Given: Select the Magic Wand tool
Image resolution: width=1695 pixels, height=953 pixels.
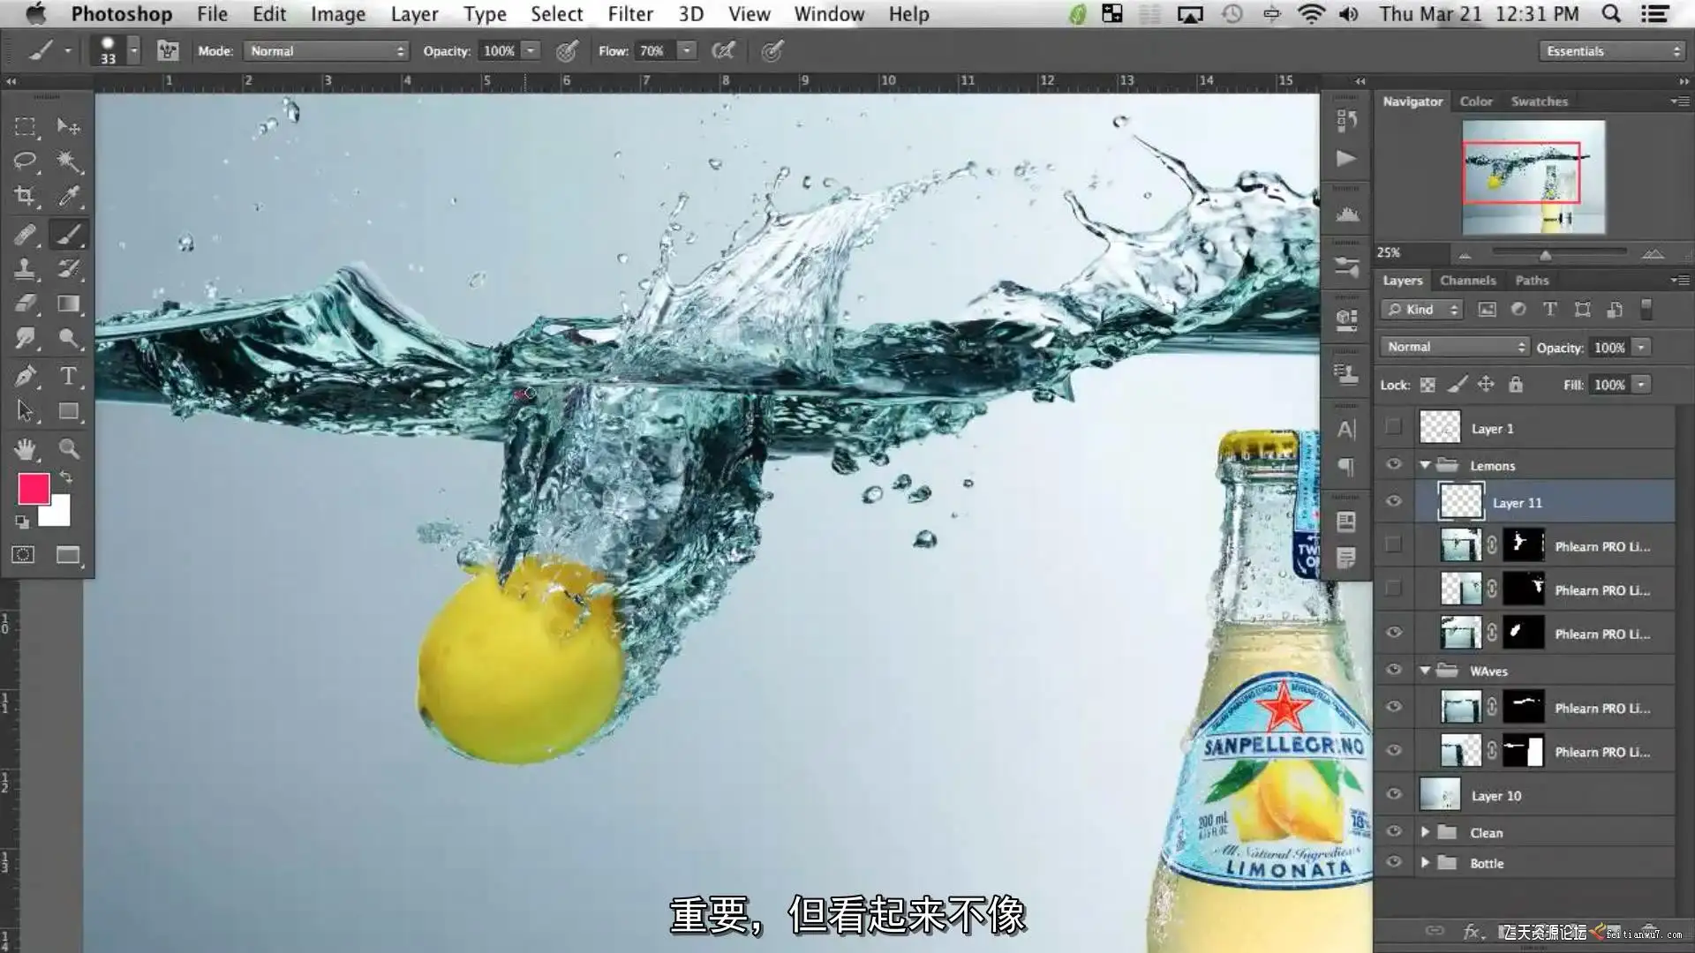Looking at the screenshot, I should coord(68,161).
